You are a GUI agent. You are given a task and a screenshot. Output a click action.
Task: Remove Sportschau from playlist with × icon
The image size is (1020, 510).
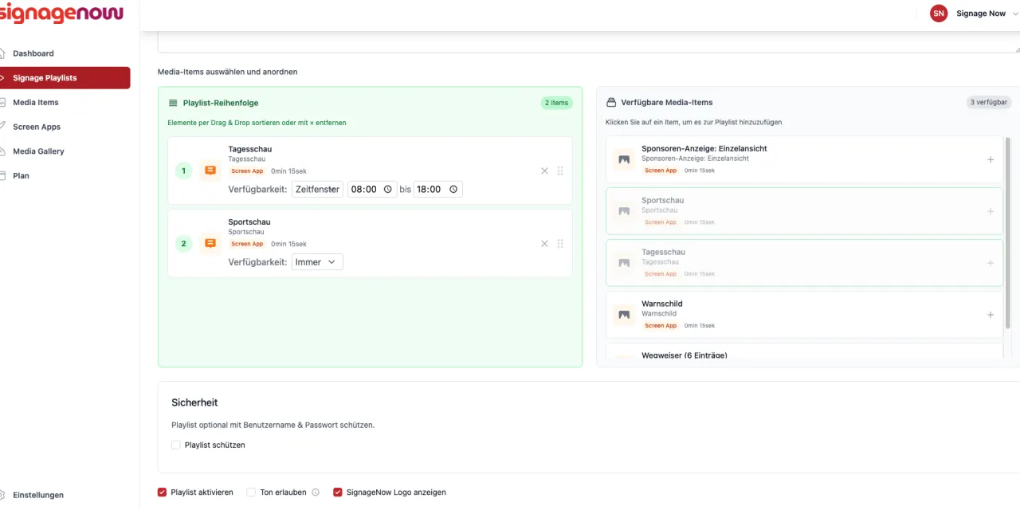tap(544, 244)
